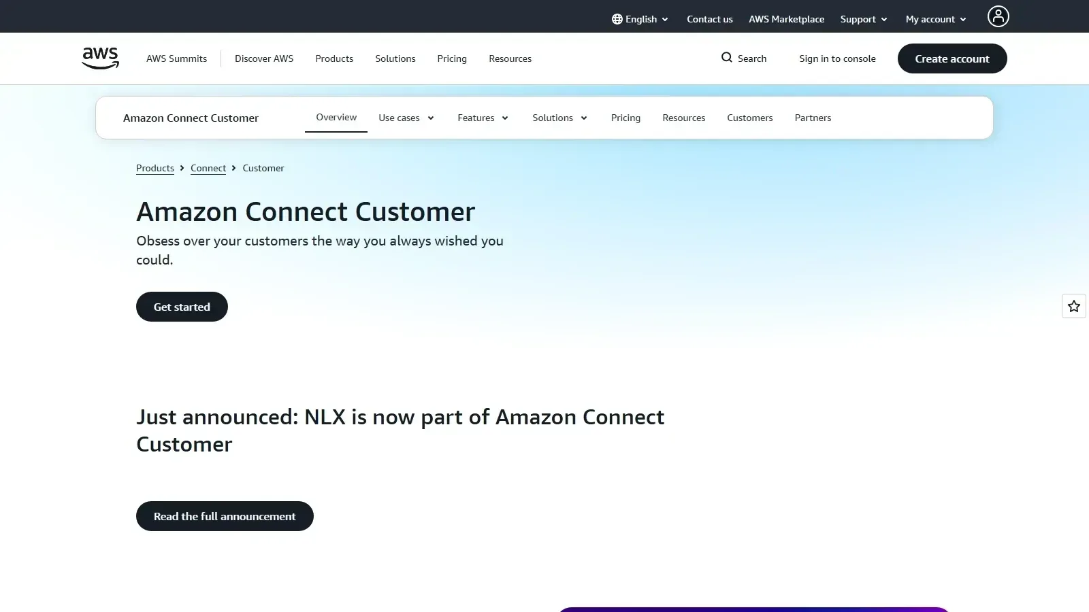Open Pricing in main navigation
Image resolution: width=1089 pixels, height=612 pixels.
coord(452,58)
